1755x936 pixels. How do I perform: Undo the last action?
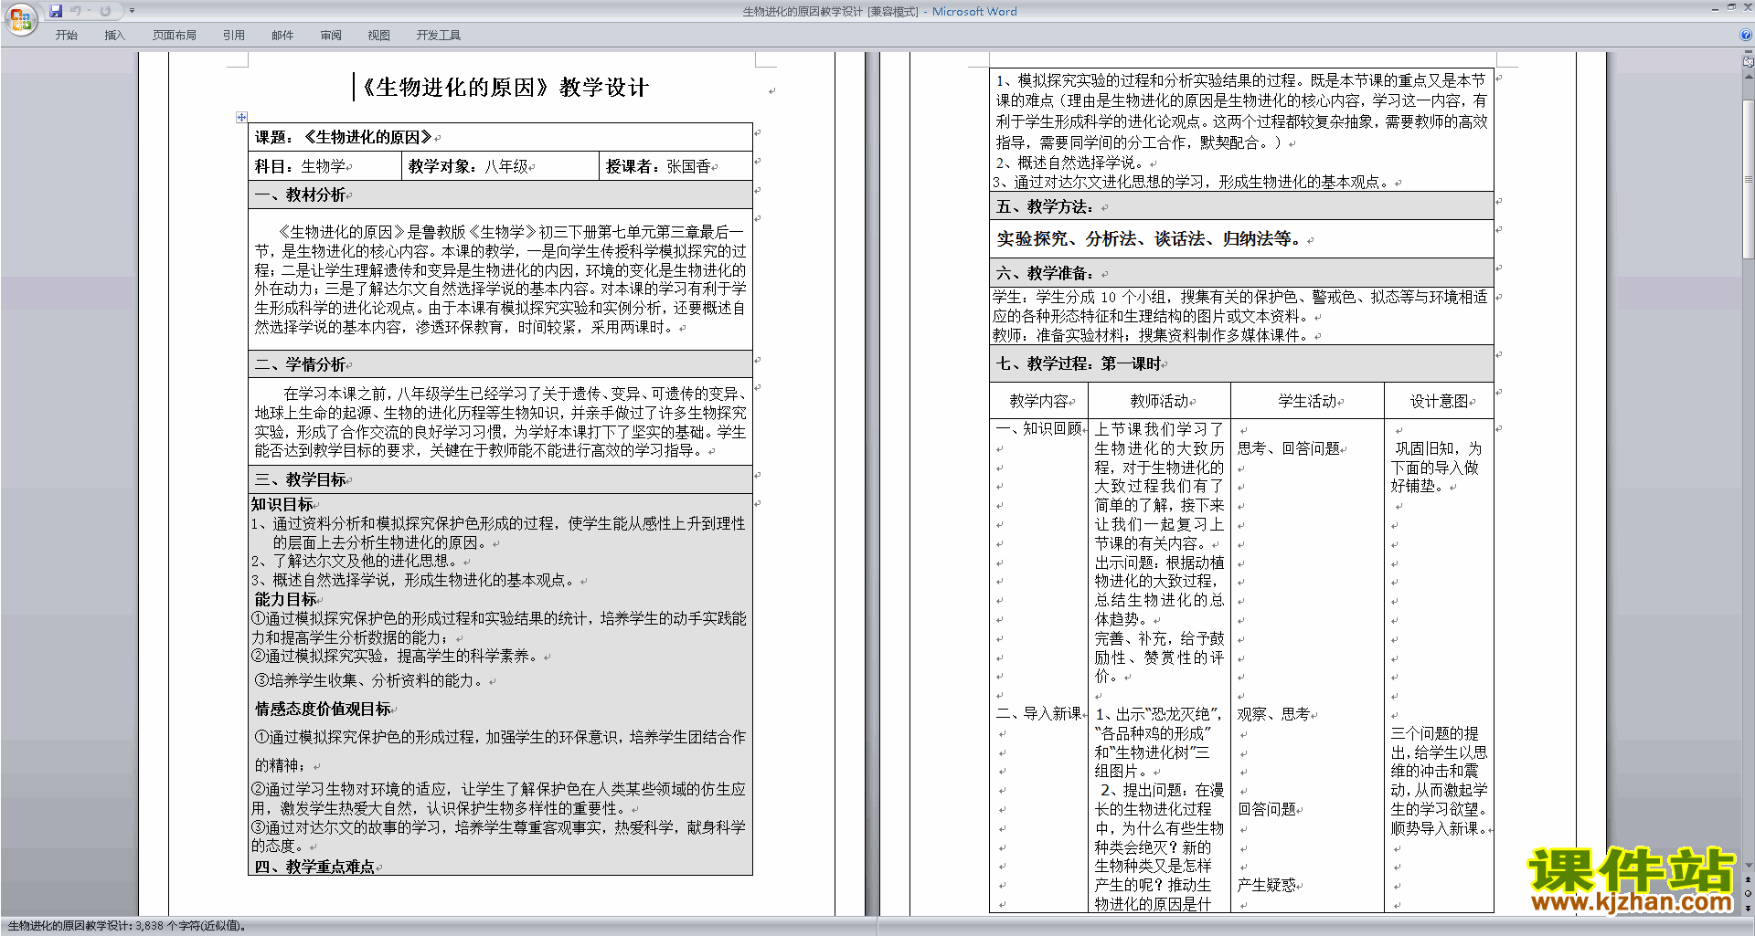point(75,11)
